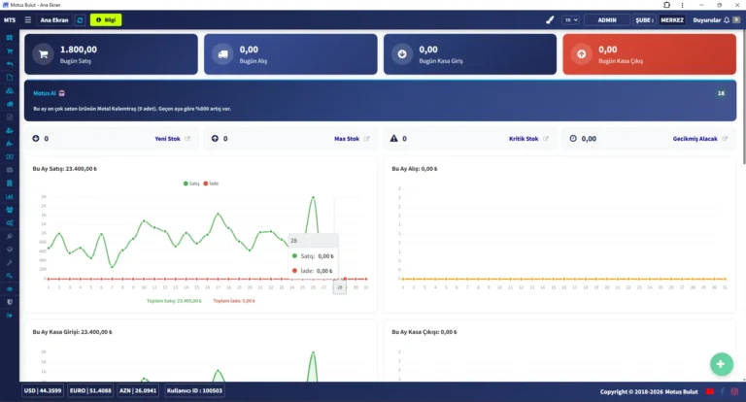
Task: Toggle the İade series in the chart legend
Action: (211, 184)
